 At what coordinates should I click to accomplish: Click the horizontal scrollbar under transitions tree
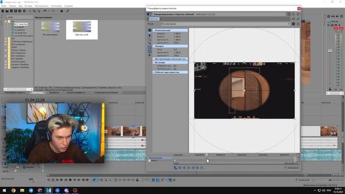[18, 89]
